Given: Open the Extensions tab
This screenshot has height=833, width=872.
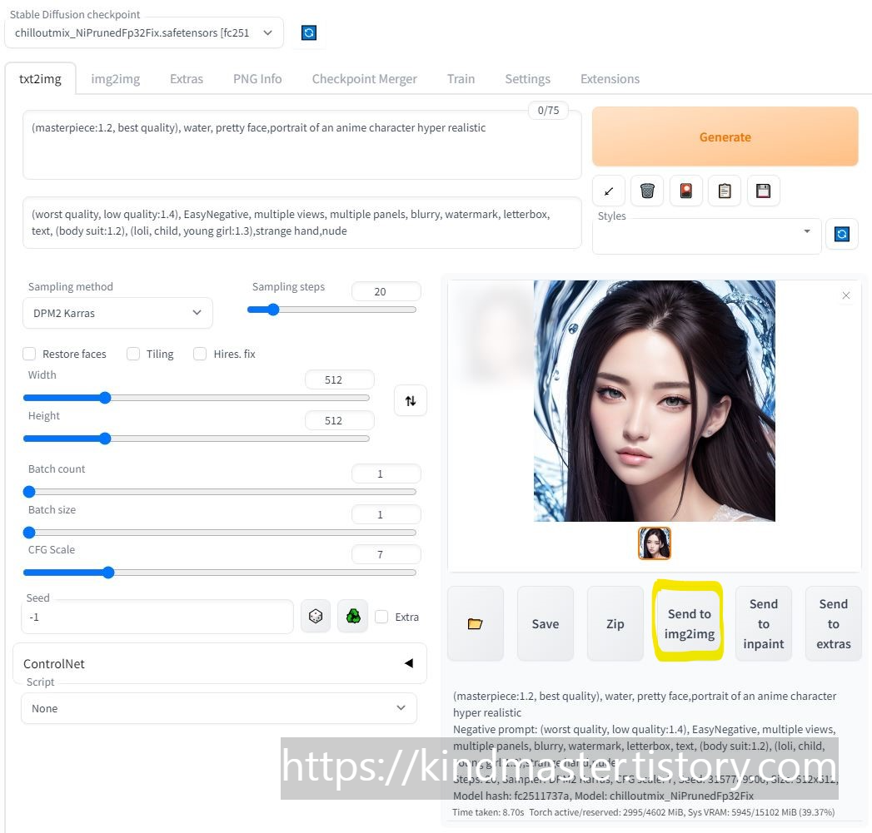Looking at the screenshot, I should click(x=610, y=79).
